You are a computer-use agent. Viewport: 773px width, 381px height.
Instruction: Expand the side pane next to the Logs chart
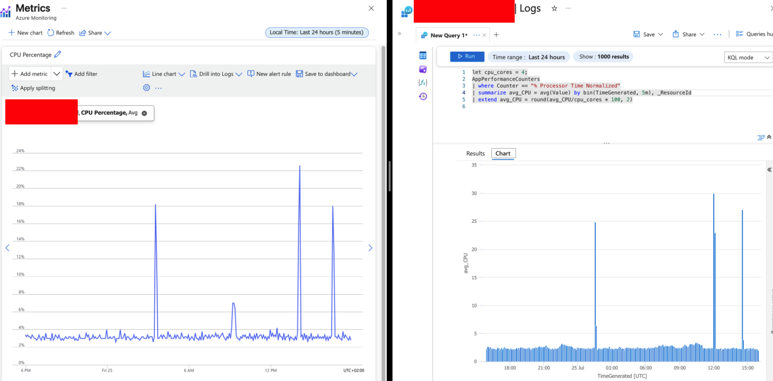click(x=770, y=170)
